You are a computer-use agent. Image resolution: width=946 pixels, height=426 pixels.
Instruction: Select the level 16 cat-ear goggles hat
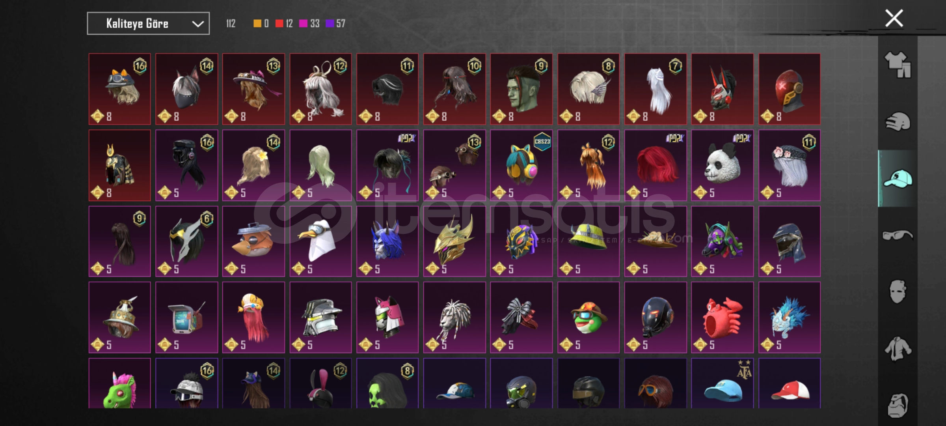[119, 89]
